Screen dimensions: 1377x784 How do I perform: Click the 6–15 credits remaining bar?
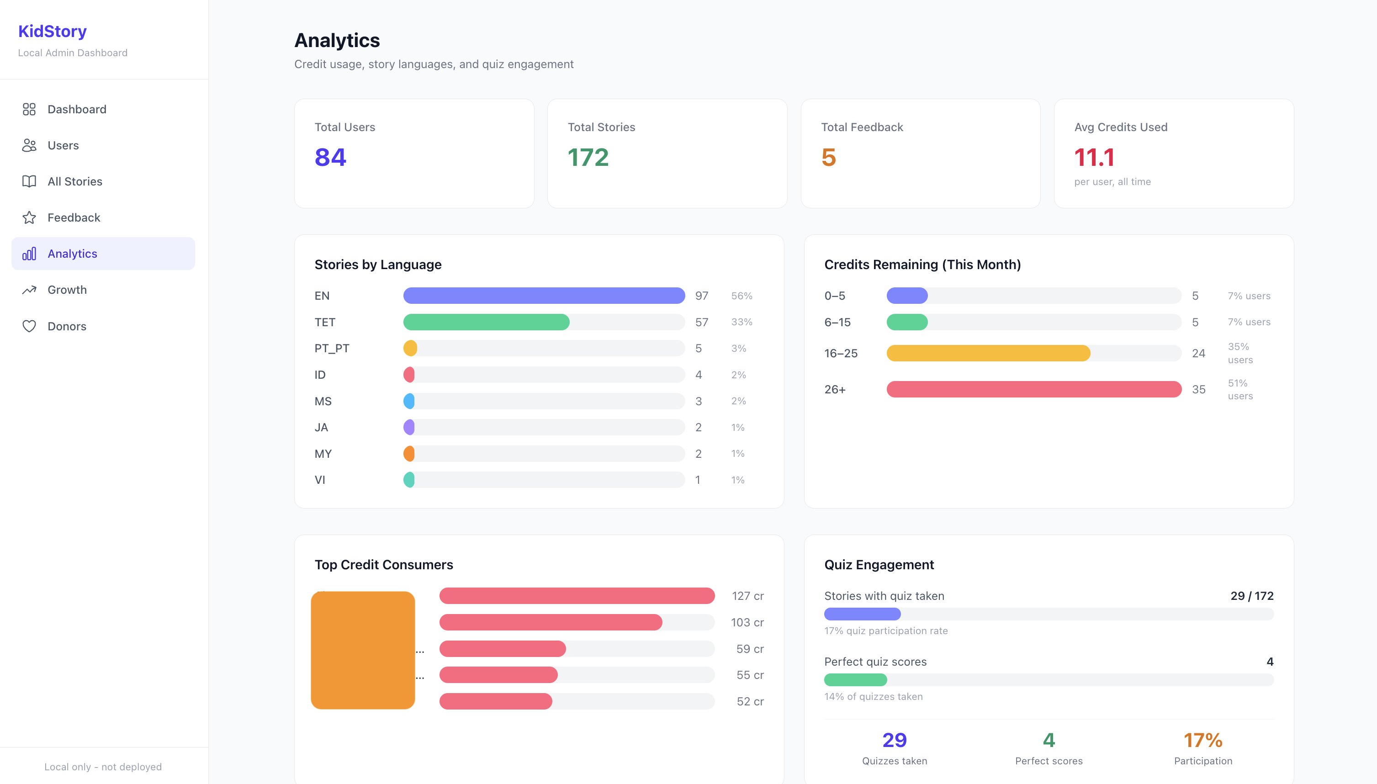tap(1033, 322)
